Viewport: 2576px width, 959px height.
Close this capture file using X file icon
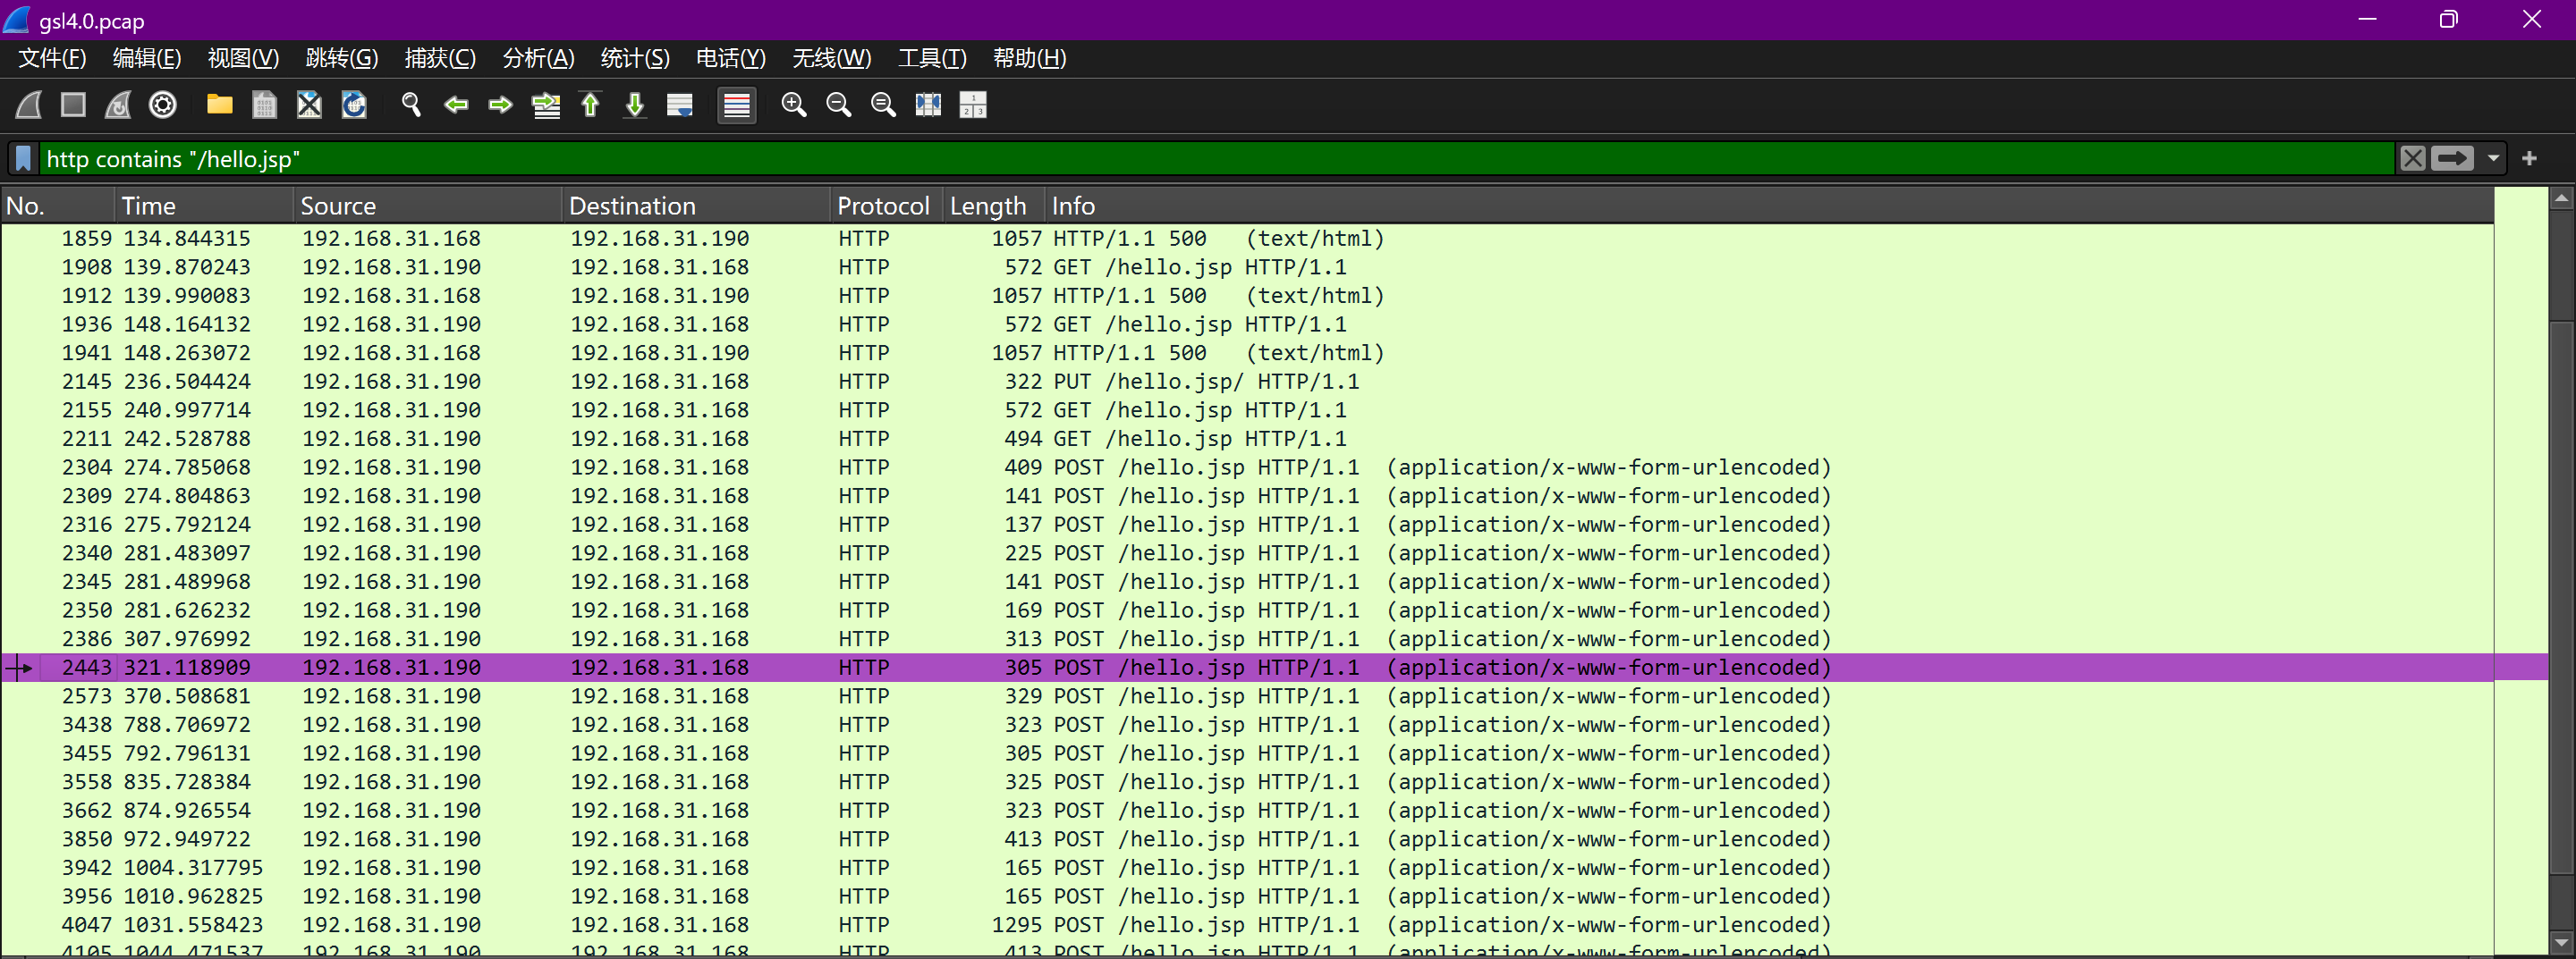coord(309,105)
